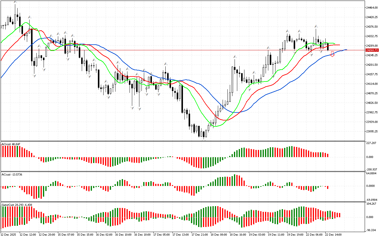Screen dimensions: 382x238
Task: Click the AOcust indicator label
Action: pos(11,144)
